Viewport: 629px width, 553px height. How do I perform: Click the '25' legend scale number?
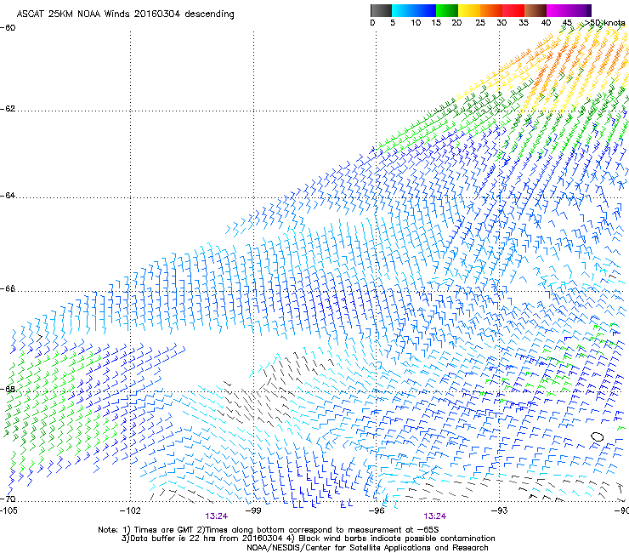tap(480, 23)
